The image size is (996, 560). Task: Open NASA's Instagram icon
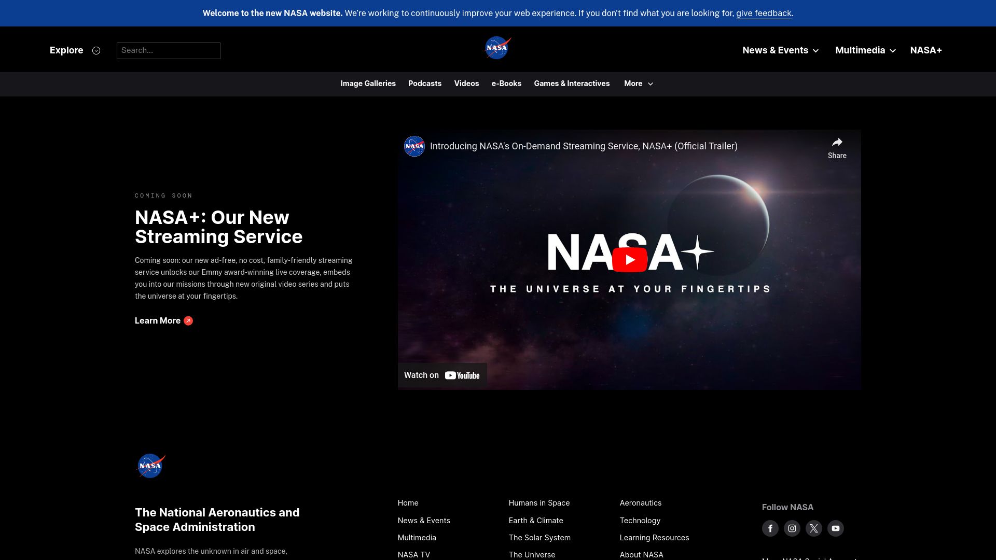coord(792,528)
